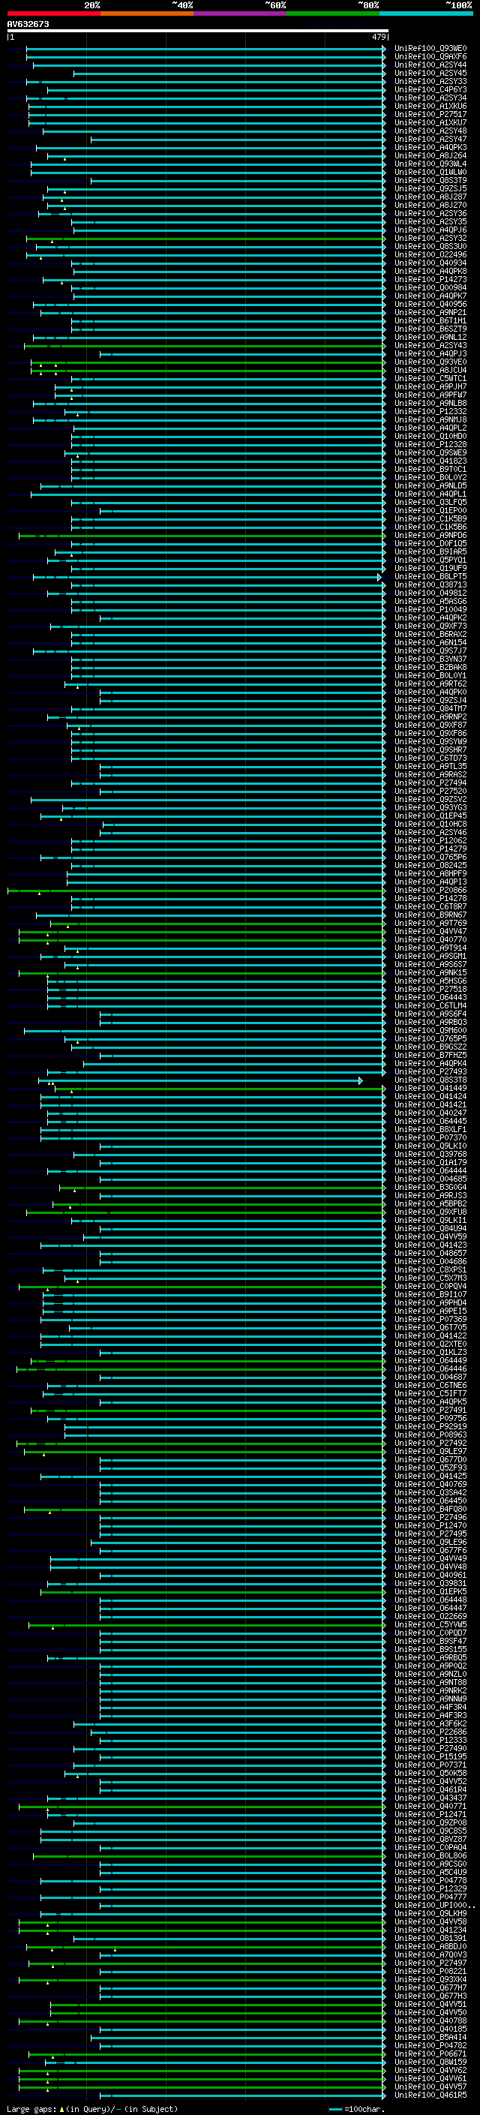480x2115 pixels.
Task: Select the UniRef100_Q9LKH9 label
Action: point(430,1915)
